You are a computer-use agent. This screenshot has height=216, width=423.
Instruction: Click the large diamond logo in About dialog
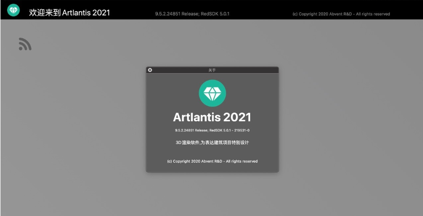[x=212, y=93]
